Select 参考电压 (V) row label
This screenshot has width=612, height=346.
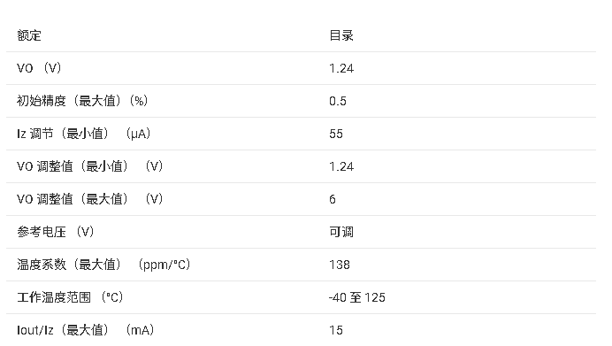point(56,232)
